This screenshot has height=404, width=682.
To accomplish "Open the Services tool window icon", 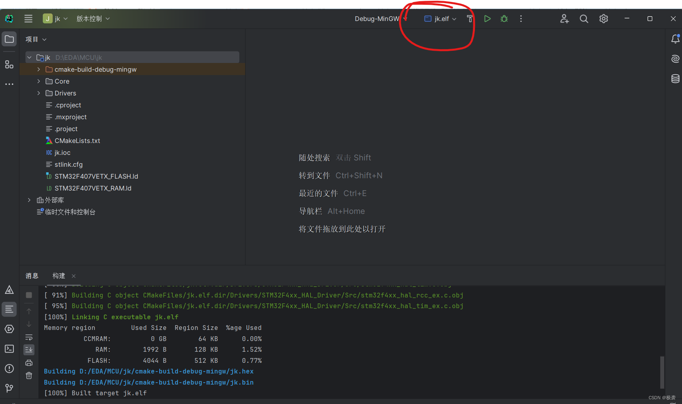I will pos(9,329).
